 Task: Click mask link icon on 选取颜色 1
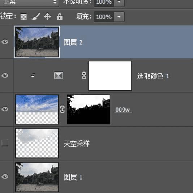pos(84,75)
